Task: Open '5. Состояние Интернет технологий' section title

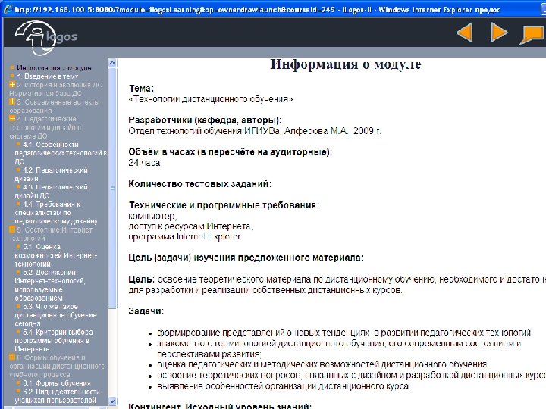Action: (x=51, y=234)
